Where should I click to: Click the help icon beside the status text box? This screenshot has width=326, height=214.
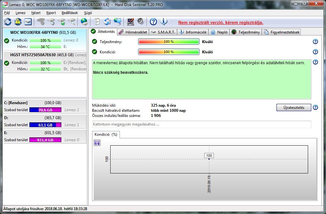315,62
